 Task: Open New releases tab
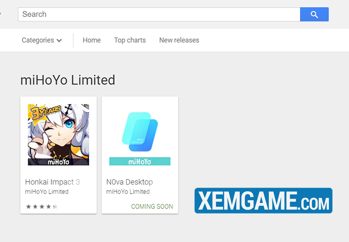tap(179, 40)
